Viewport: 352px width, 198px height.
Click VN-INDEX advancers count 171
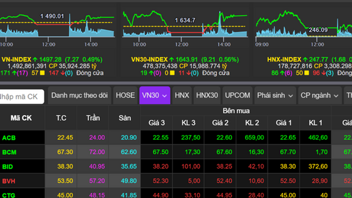click(x=5, y=73)
